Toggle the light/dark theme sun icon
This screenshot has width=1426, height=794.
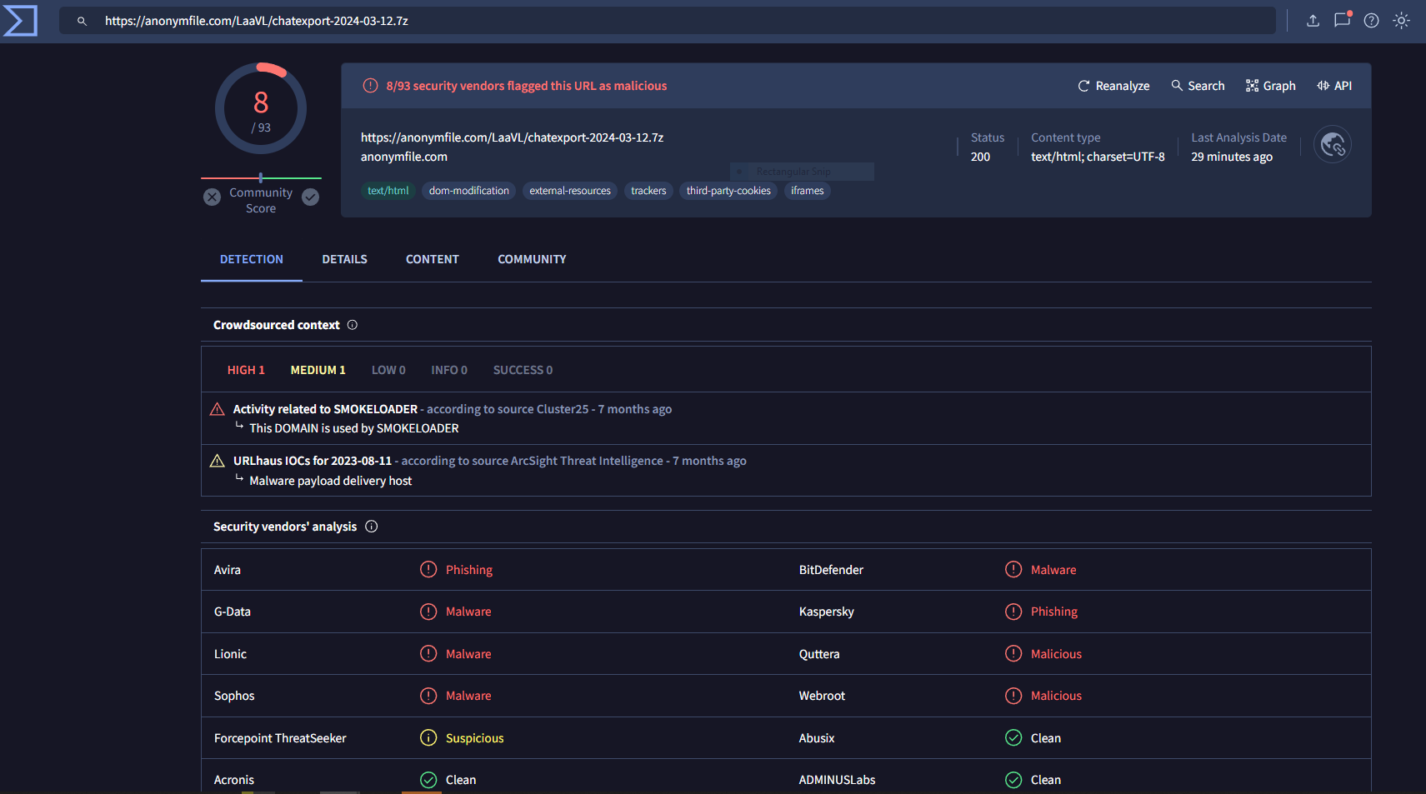point(1401,21)
